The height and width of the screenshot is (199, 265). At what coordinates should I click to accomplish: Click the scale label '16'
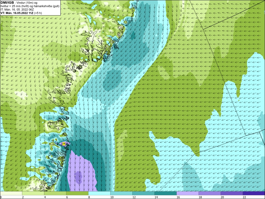(178, 197)
